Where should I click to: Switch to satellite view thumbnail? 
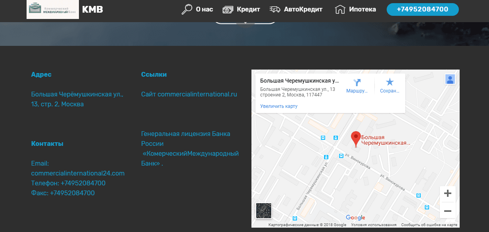264,211
